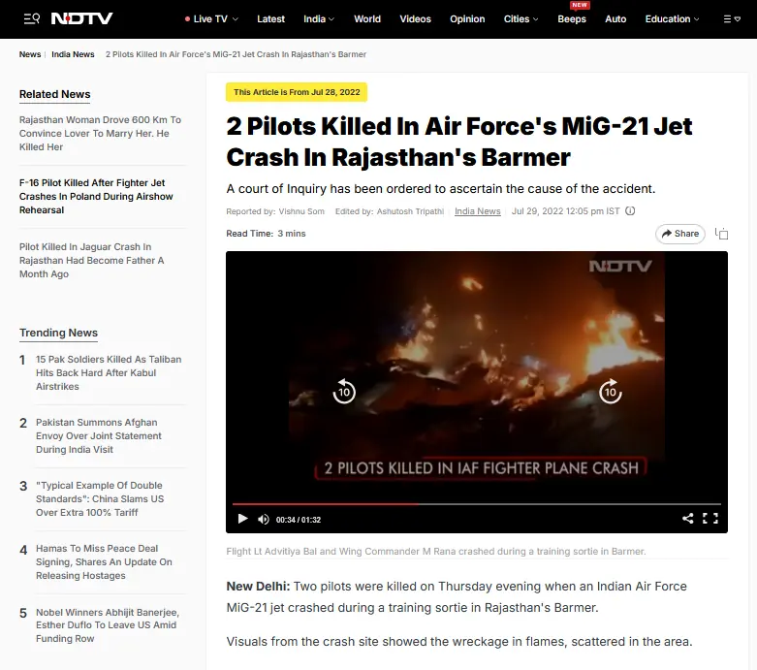
Task: Open the Opinion menu item
Action: pyautogui.click(x=467, y=18)
